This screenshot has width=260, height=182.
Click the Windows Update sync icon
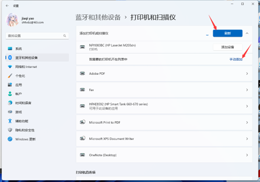pyautogui.click(x=10, y=139)
